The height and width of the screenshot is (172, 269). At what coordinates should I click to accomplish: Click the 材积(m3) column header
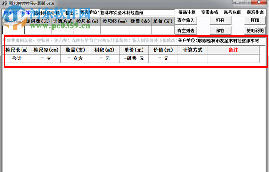pyautogui.click(x=104, y=50)
